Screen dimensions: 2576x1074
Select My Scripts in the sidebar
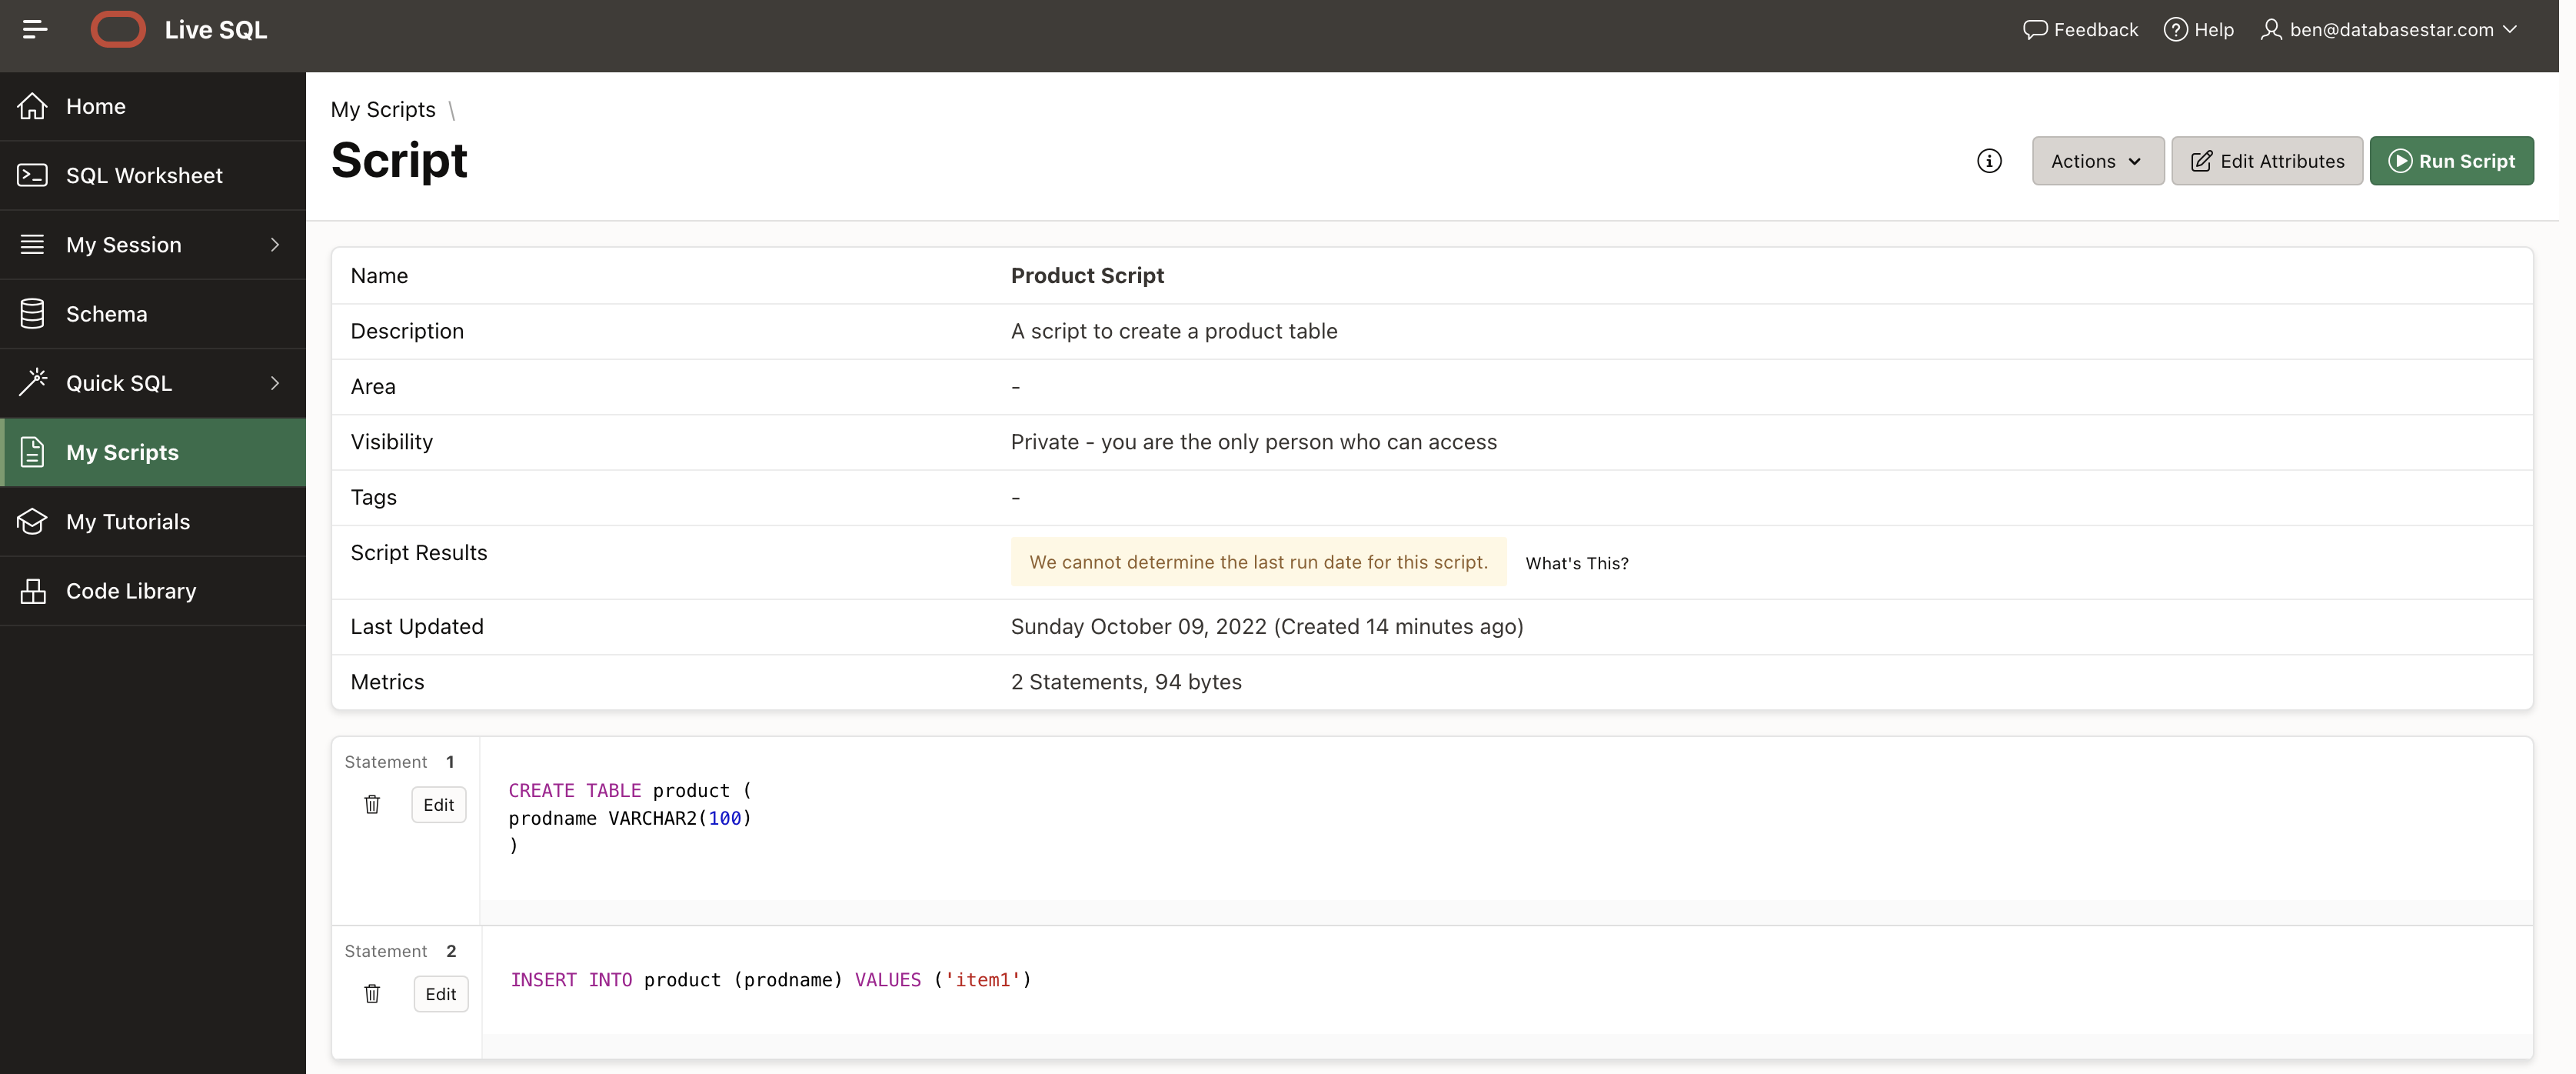point(122,452)
